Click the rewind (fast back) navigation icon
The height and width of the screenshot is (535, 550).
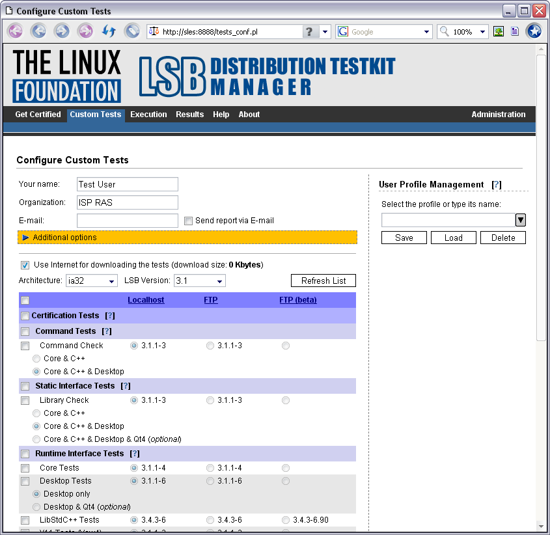point(16,32)
